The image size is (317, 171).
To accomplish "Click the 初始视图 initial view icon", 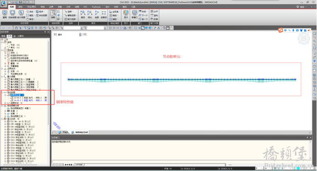I will [x=12, y=14].
